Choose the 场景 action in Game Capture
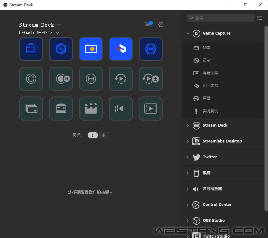 [223, 48]
